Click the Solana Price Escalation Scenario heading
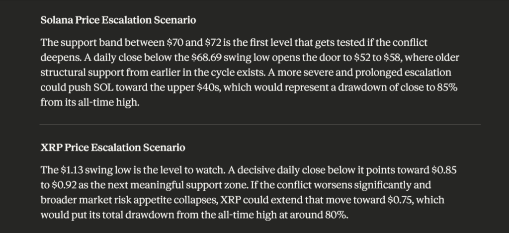509x233 pixels. pos(118,20)
